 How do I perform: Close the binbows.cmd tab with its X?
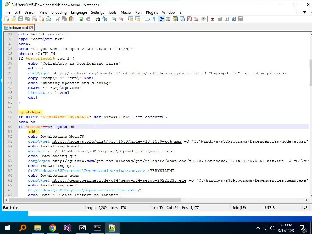tap(31, 28)
